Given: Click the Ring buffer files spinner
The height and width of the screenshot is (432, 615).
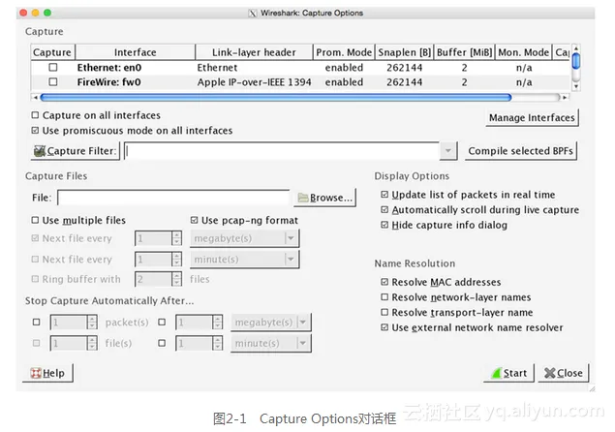Looking at the screenshot, I should click(x=158, y=279).
